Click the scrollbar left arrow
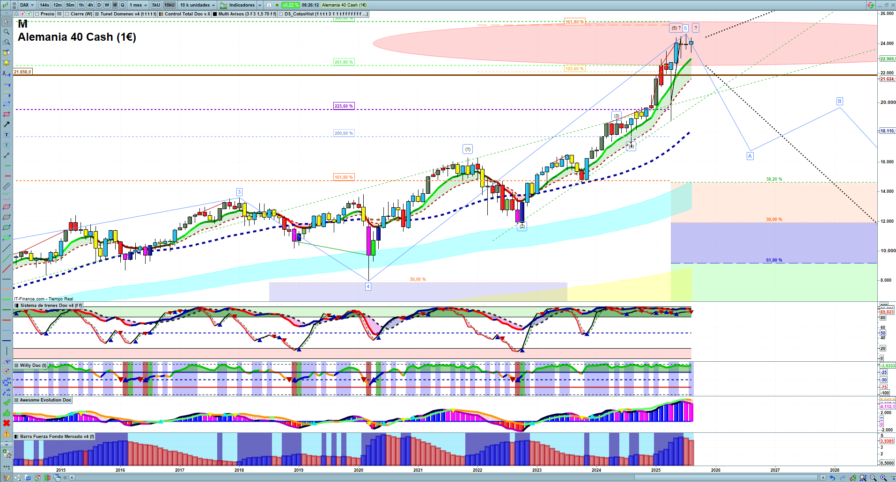 72,478
